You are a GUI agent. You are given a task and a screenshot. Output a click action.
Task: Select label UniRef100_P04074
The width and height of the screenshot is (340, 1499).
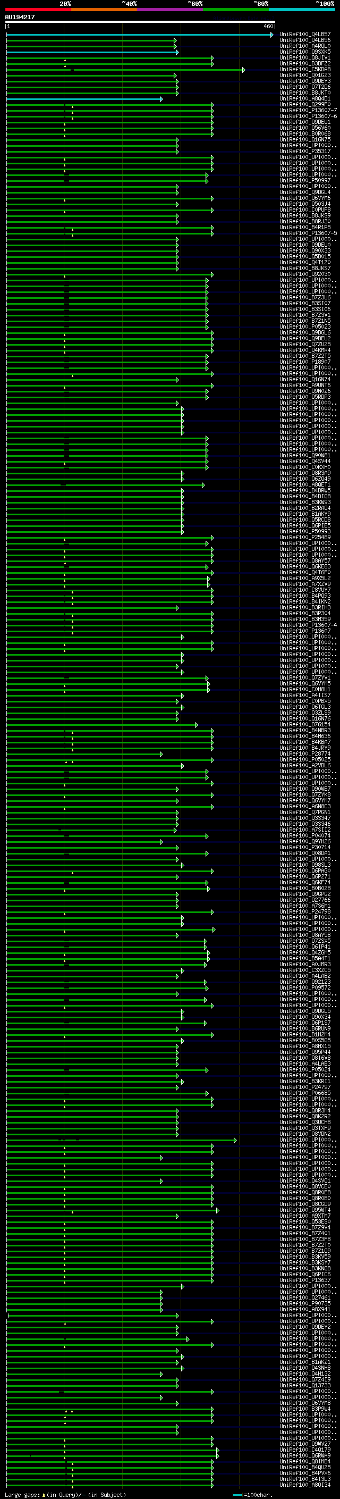coord(305,835)
